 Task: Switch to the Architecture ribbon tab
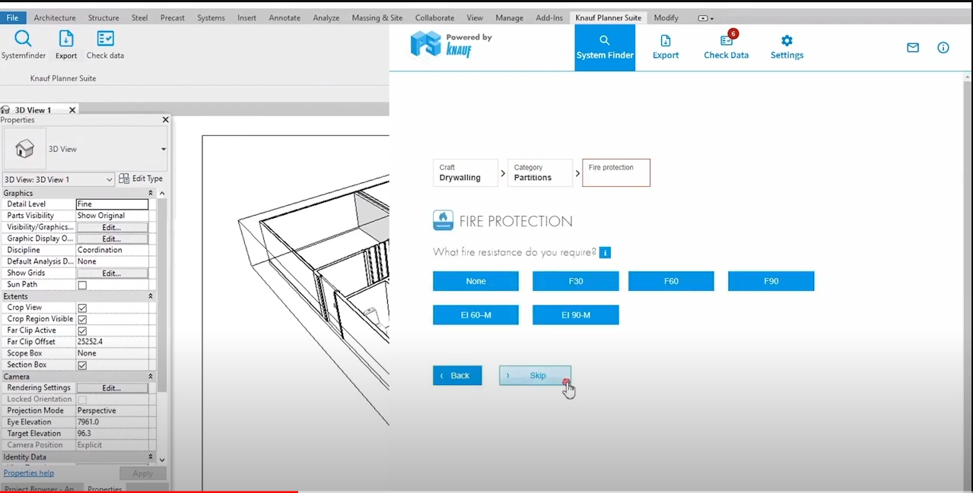[55, 17]
